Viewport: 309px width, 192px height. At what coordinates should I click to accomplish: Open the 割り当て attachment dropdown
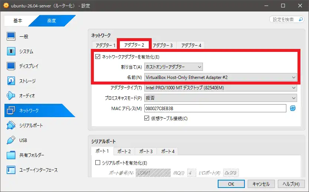pyautogui.click(x=174, y=67)
